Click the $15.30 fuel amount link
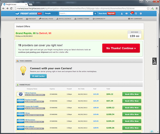Screen dimensions: 160x134 (x=96, y=94)
